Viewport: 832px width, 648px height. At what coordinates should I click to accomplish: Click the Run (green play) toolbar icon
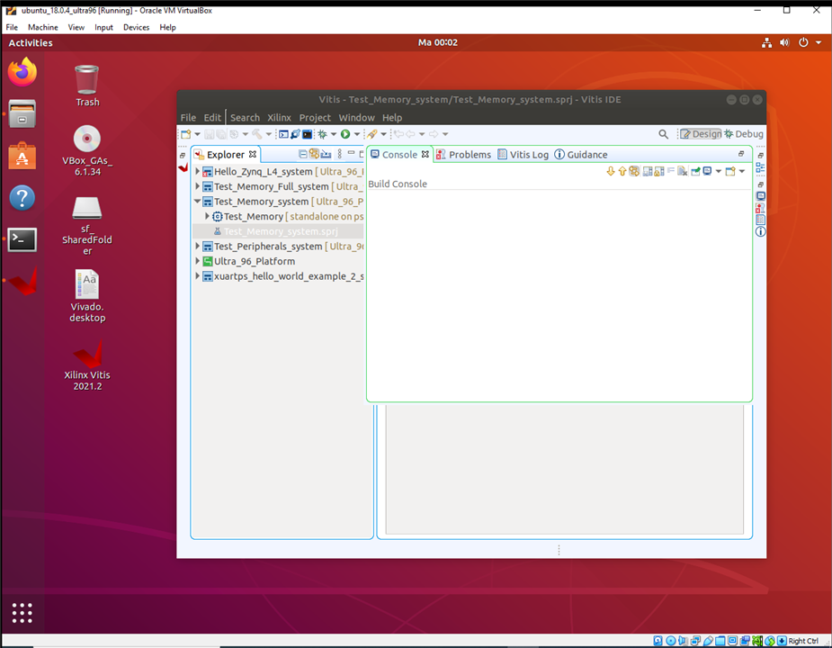(x=344, y=134)
